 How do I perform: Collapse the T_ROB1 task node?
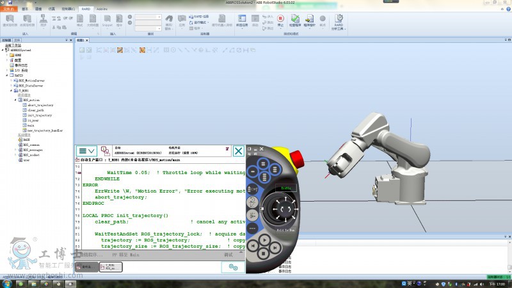12,91
